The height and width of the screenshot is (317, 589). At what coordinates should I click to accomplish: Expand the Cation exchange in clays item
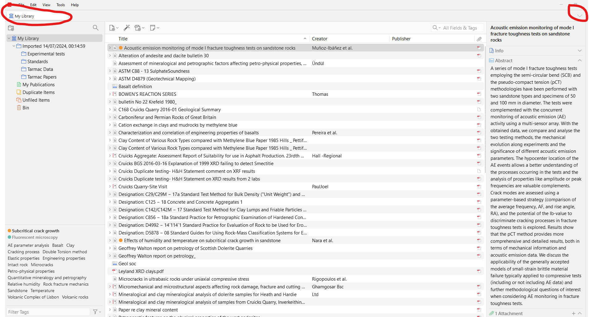coord(110,125)
